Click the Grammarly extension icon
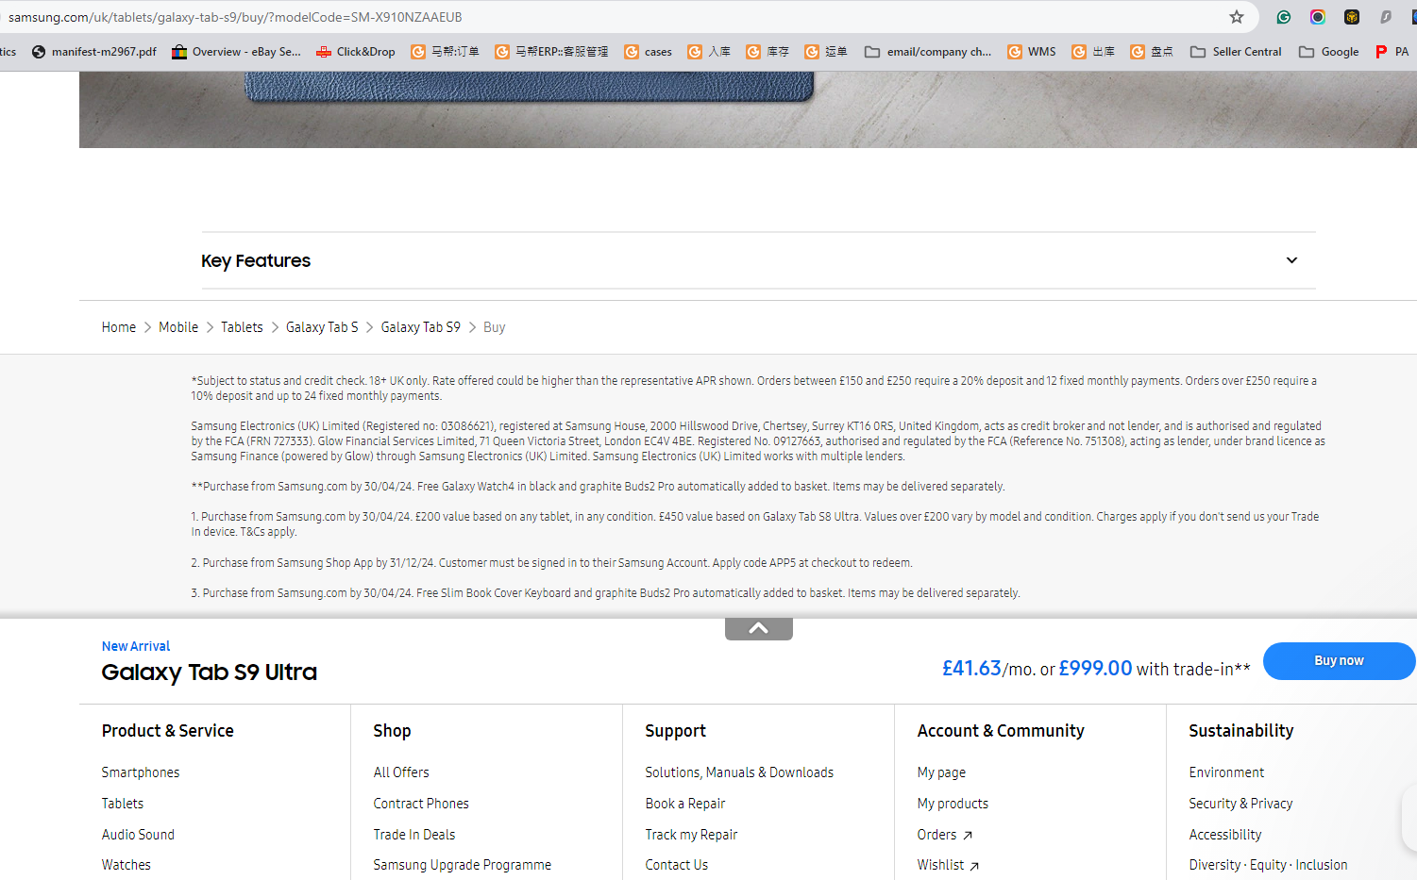1417x880 pixels. tap(1284, 17)
